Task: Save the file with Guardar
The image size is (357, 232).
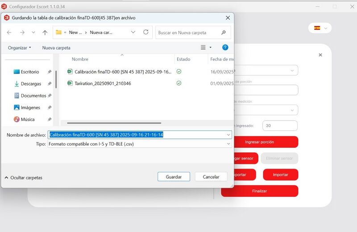Action: point(174,177)
